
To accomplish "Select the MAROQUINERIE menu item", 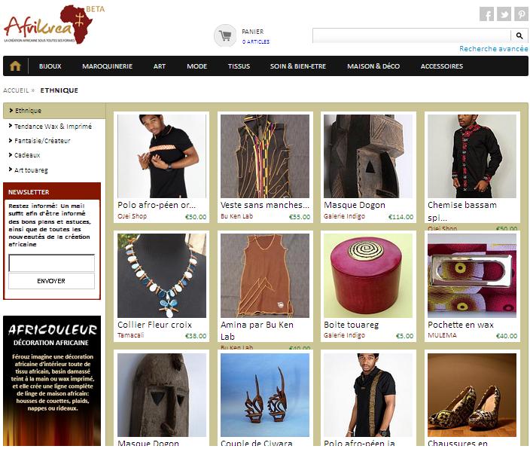I will [x=107, y=66].
